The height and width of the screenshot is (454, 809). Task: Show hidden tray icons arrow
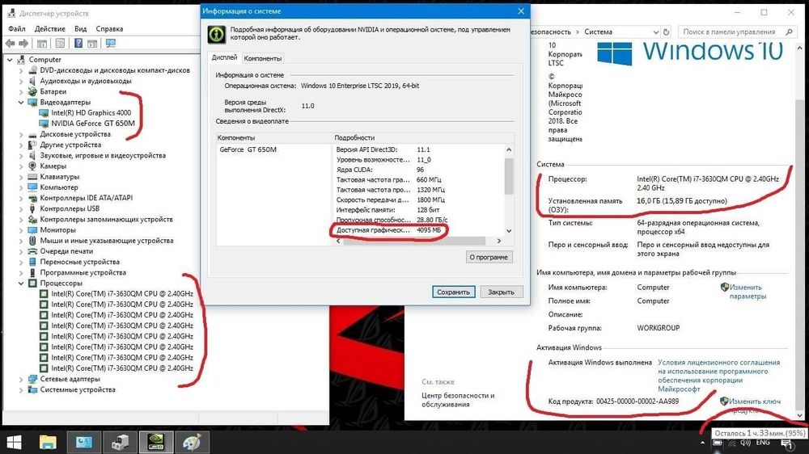pos(702,443)
